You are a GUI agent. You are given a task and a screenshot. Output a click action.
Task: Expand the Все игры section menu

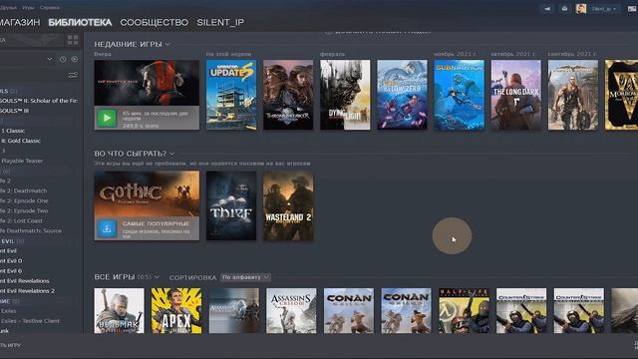(157, 277)
